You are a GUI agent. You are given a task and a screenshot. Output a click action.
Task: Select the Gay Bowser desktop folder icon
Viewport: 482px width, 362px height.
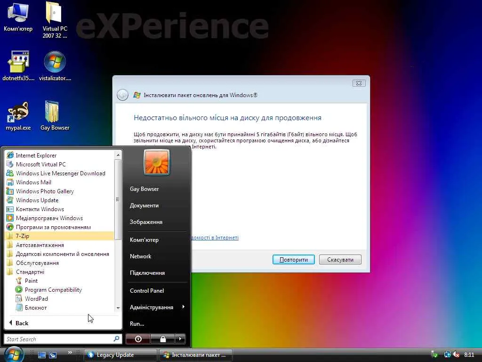(55, 116)
